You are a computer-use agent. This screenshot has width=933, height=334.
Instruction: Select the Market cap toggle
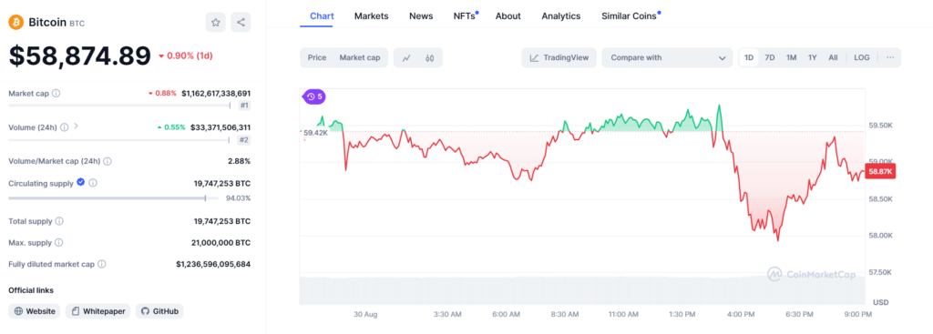[x=359, y=57]
